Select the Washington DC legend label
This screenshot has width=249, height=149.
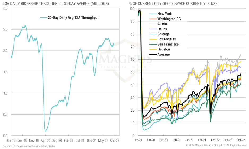pyautogui.click(x=169, y=19)
